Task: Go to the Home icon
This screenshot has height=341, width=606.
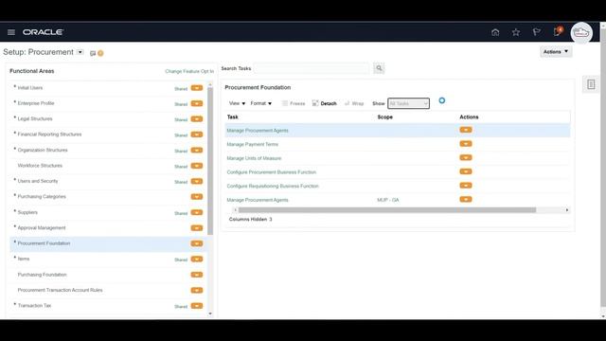Action: tap(495, 32)
